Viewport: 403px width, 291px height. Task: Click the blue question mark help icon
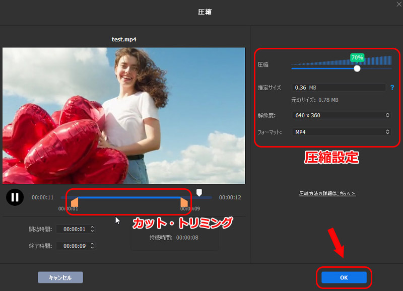click(392, 88)
